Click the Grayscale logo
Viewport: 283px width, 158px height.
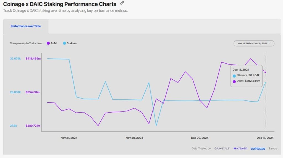coord(222,148)
